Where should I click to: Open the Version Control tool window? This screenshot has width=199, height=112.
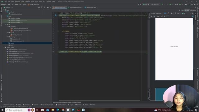(x=8, y=105)
